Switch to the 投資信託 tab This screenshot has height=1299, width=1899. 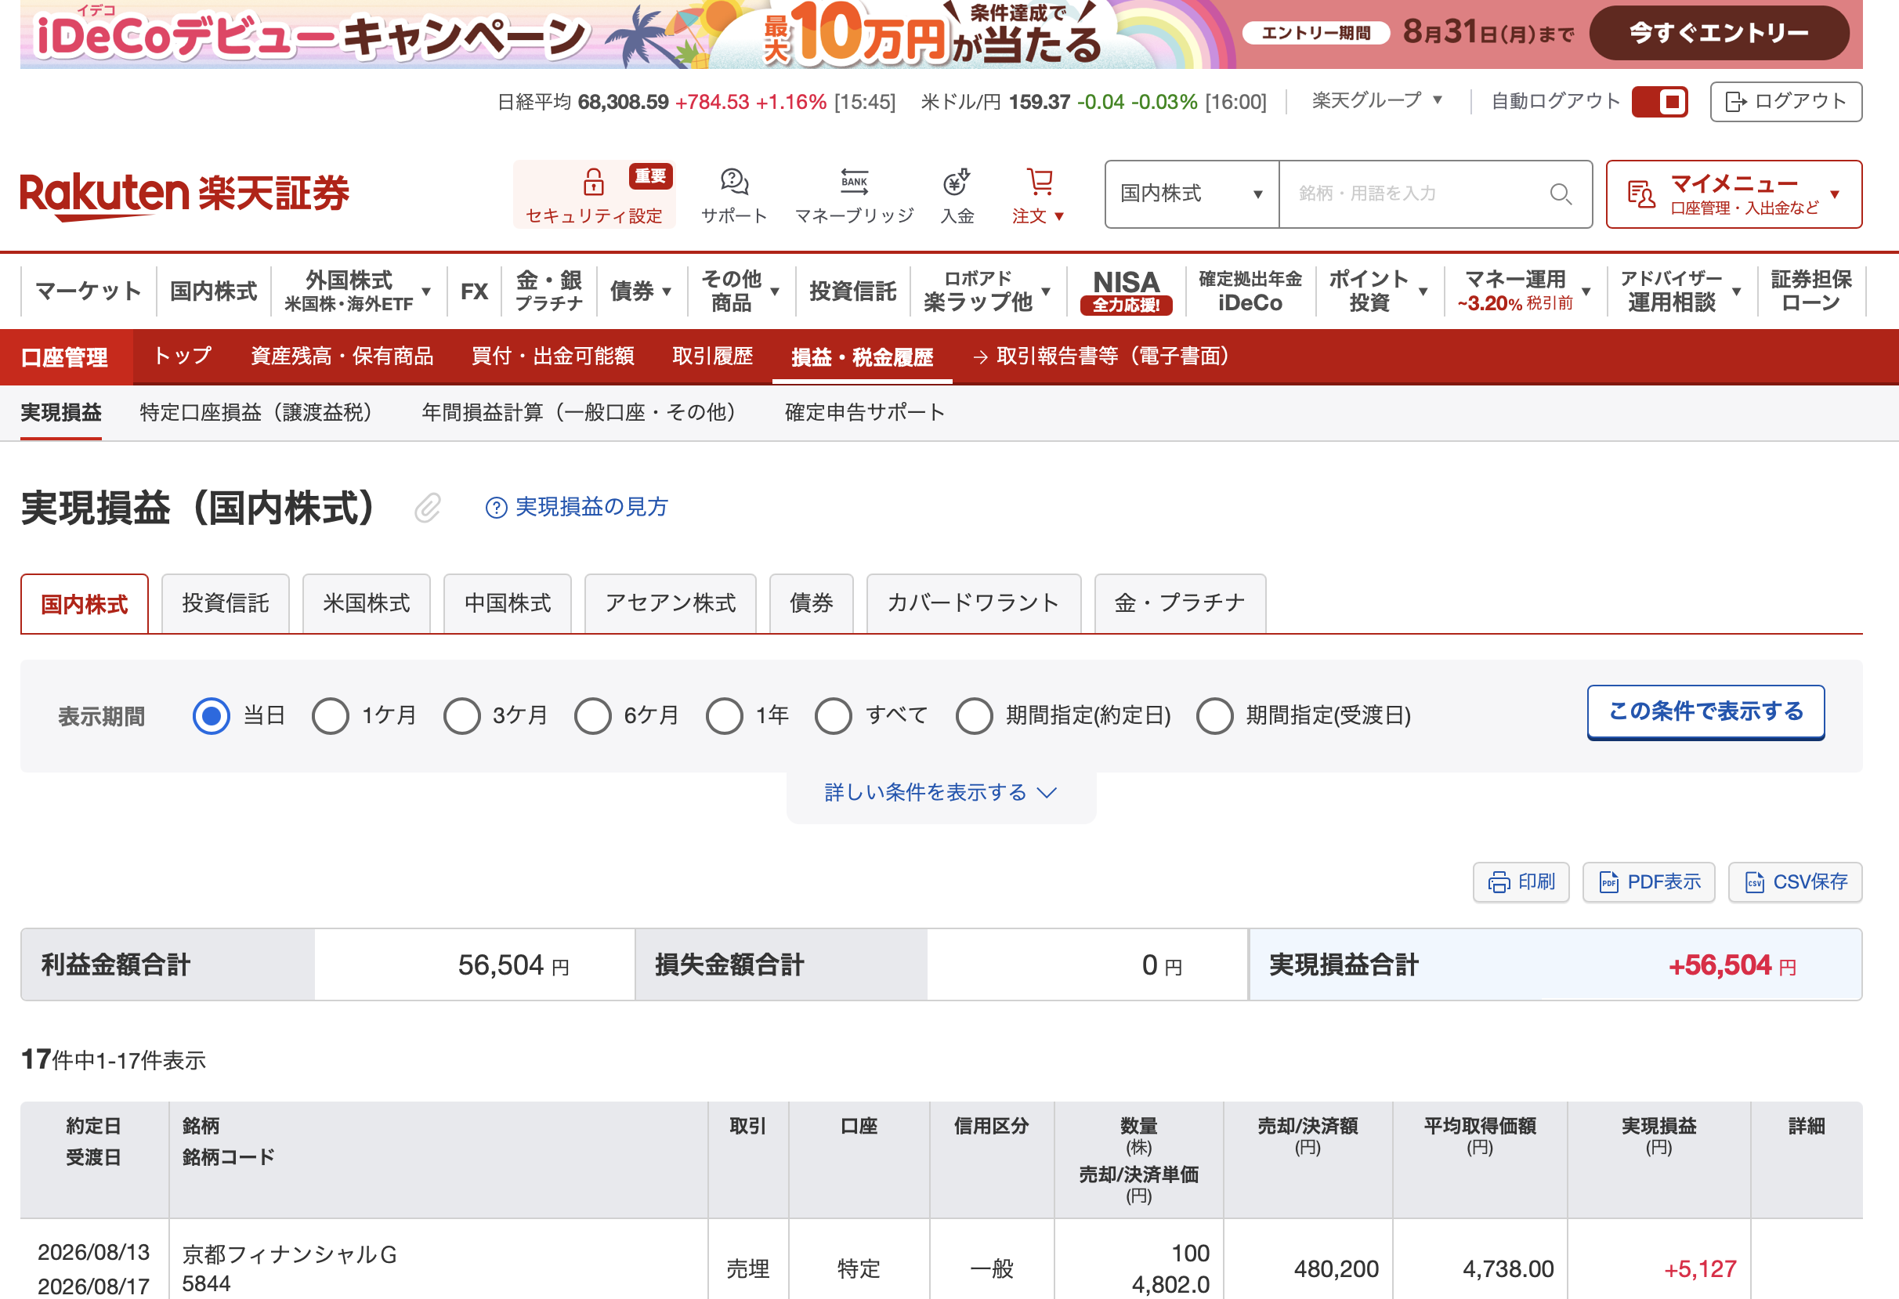coord(226,604)
